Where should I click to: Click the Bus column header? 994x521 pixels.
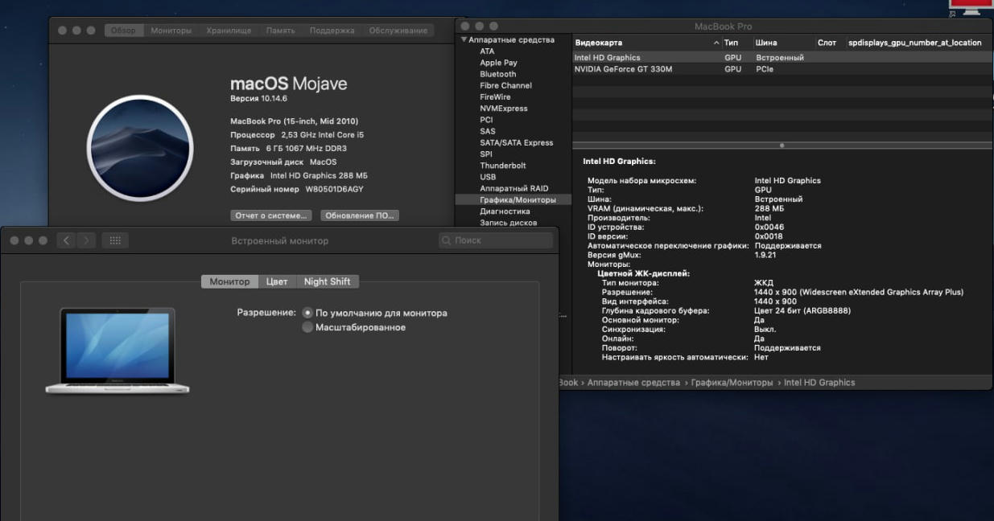782,43
